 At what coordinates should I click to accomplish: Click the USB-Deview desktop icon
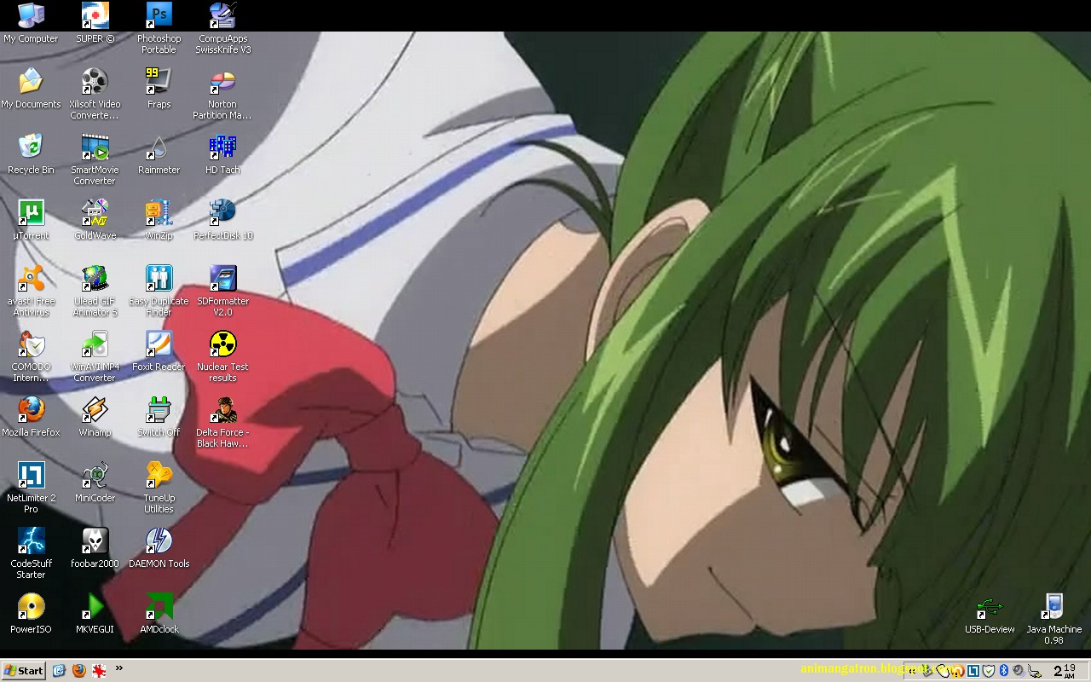[x=990, y=614]
